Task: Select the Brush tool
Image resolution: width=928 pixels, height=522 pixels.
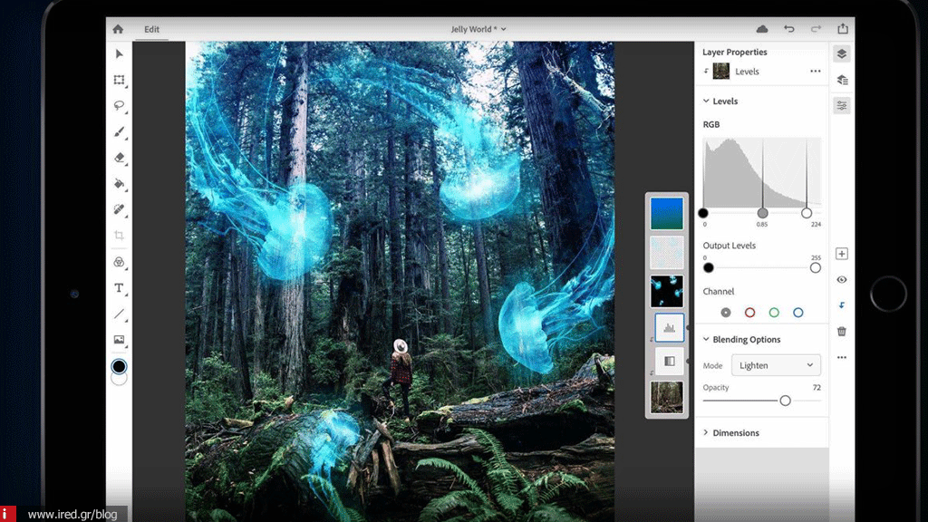Action: [x=119, y=132]
